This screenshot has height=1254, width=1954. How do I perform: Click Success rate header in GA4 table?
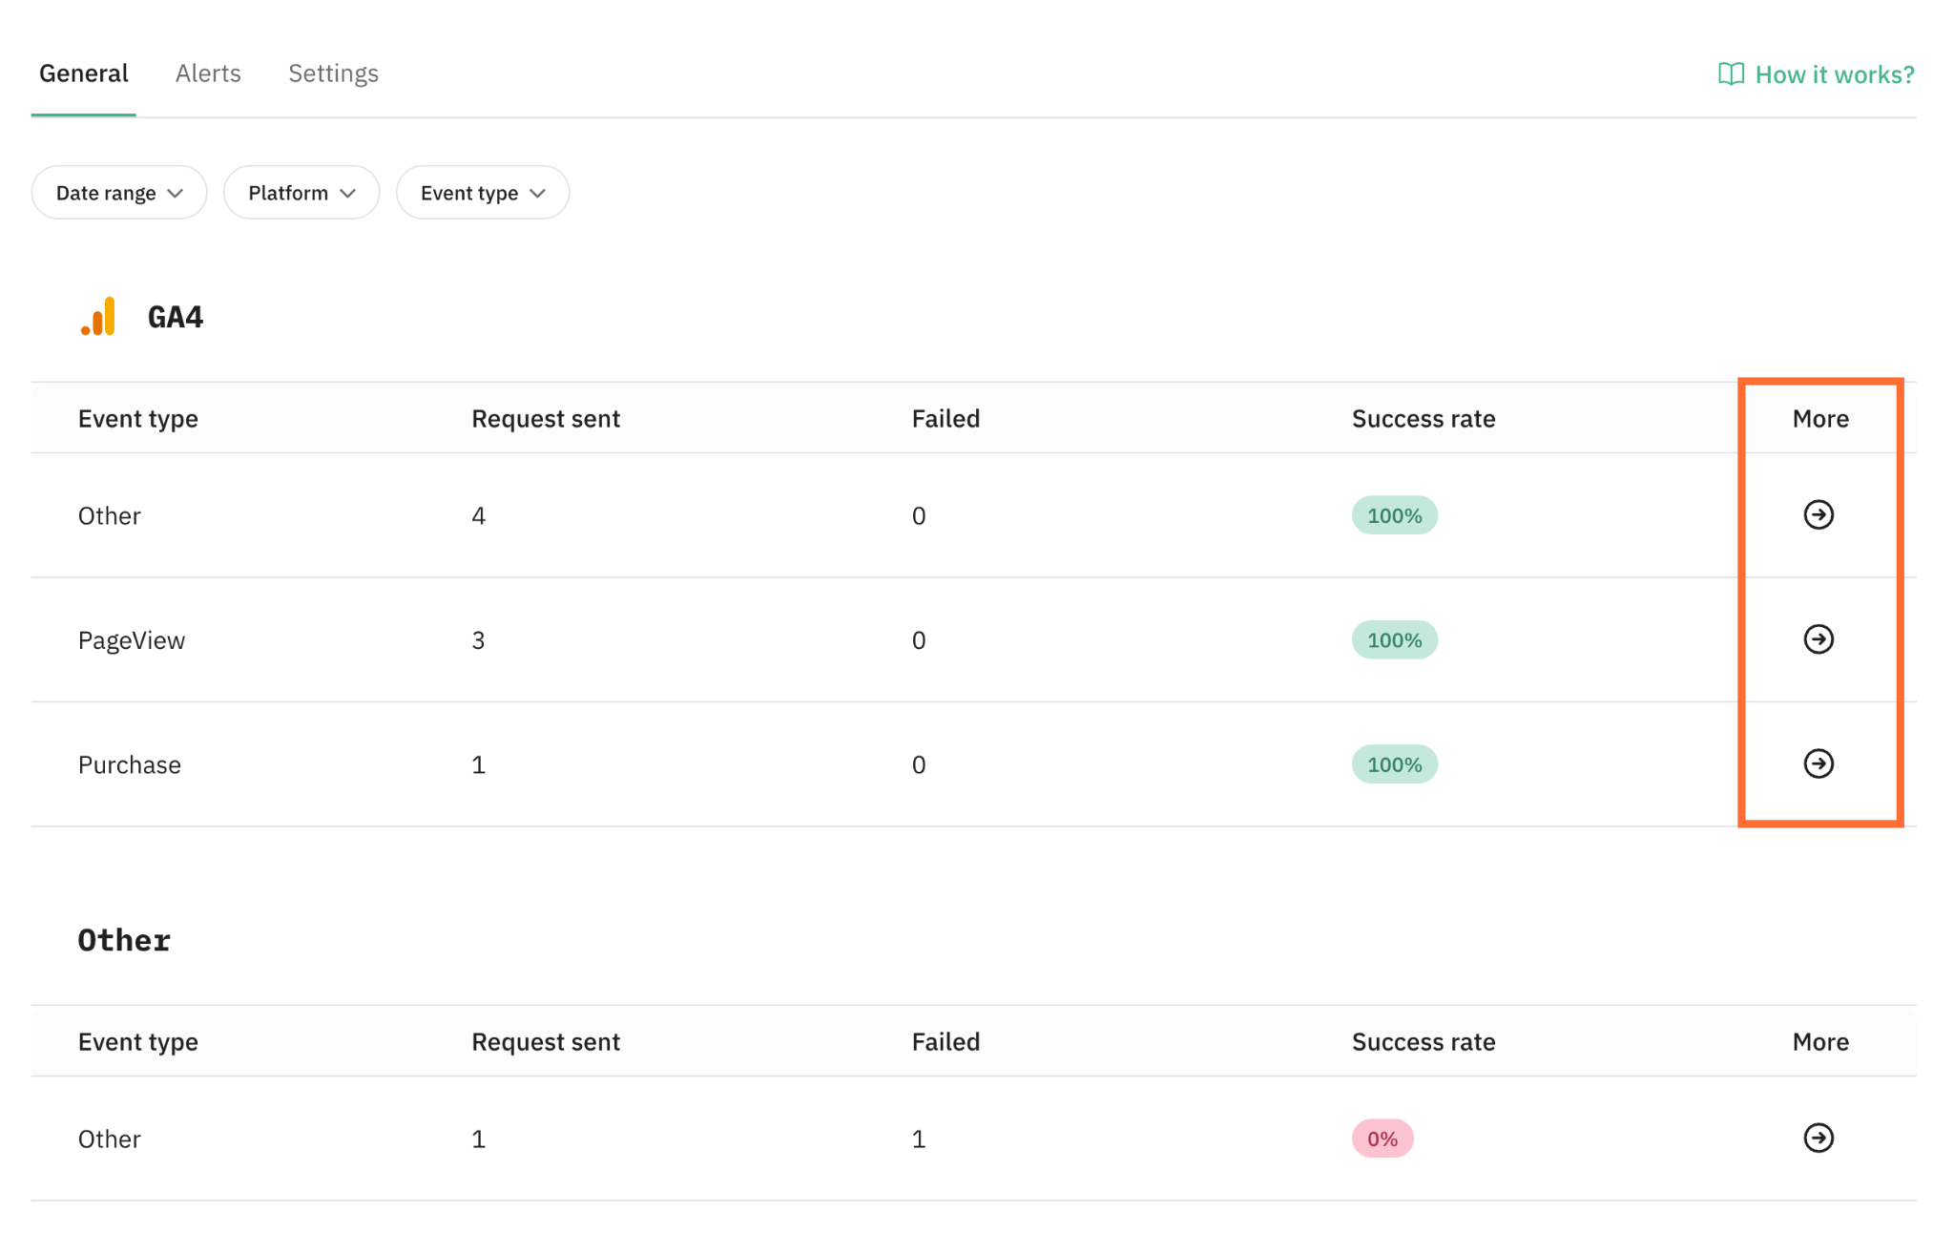click(1424, 419)
